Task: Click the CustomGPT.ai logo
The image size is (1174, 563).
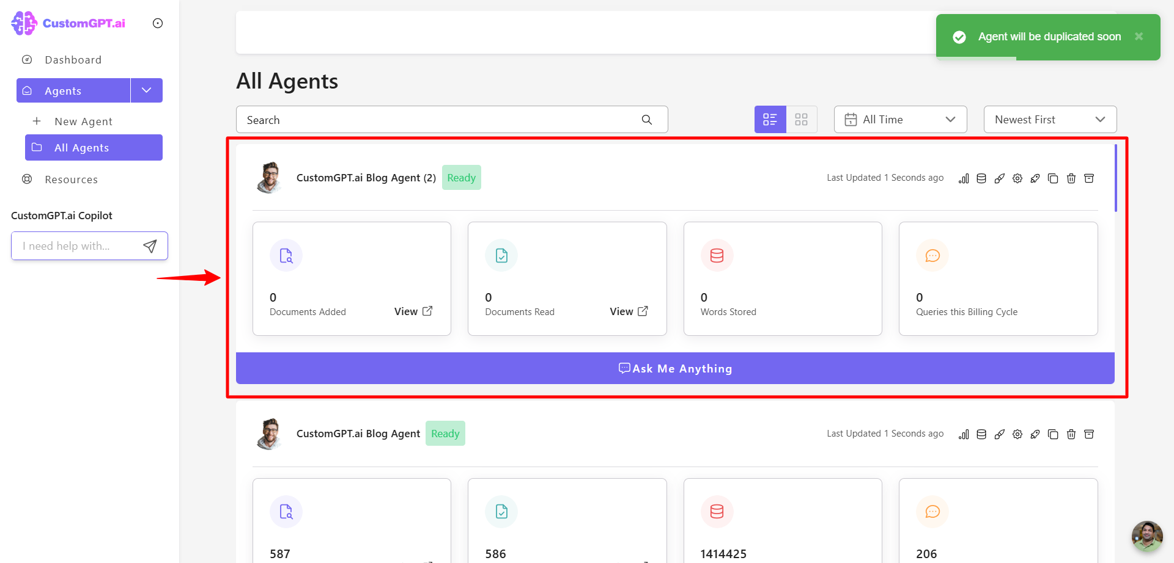Action: click(x=68, y=23)
